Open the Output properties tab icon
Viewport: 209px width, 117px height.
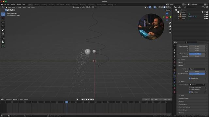click(x=174, y=53)
